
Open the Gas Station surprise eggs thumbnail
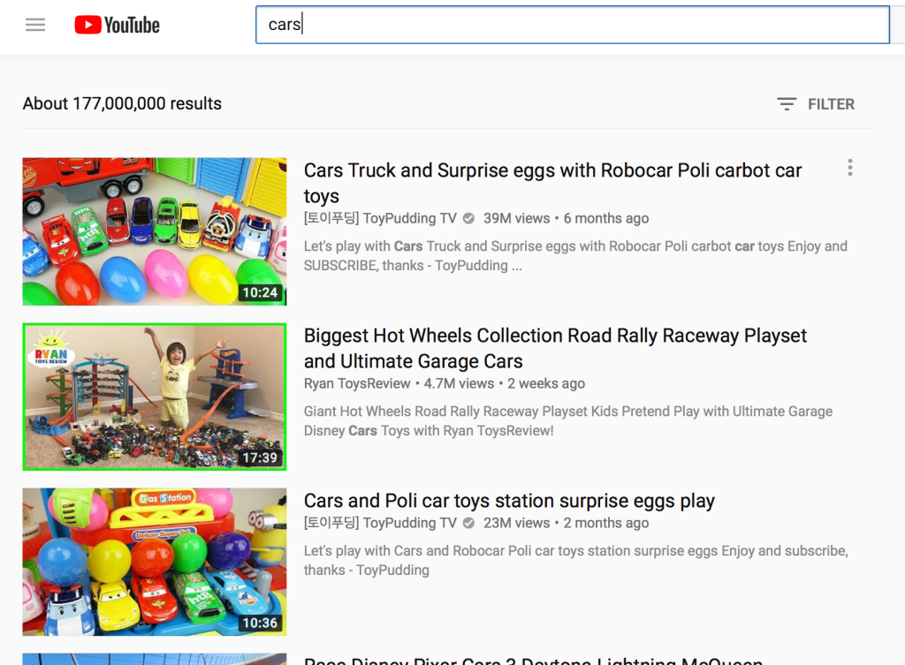(155, 562)
